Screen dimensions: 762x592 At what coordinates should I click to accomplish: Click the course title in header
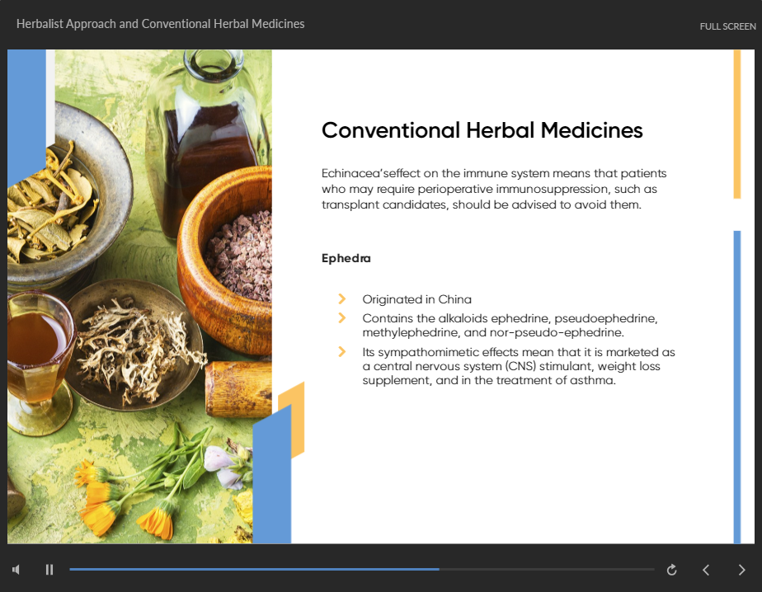click(160, 24)
